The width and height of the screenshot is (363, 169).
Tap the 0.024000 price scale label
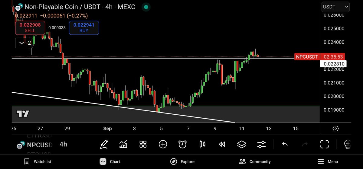coord(333,42)
